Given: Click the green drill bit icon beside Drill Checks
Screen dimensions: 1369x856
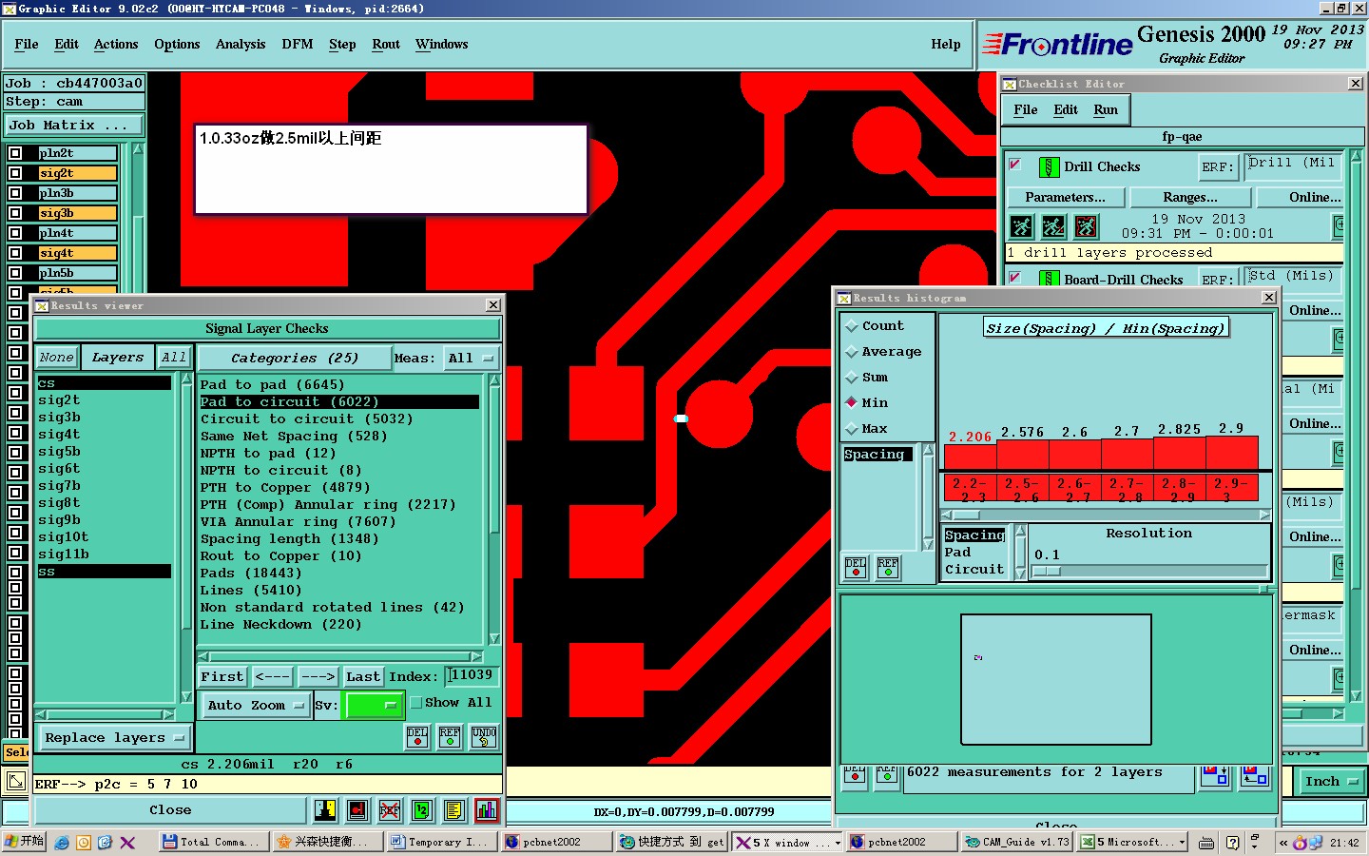Looking at the screenshot, I should pos(1049,167).
